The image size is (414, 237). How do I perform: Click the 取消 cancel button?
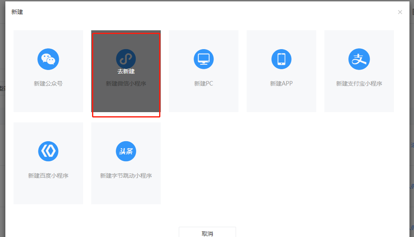tap(207, 232)
